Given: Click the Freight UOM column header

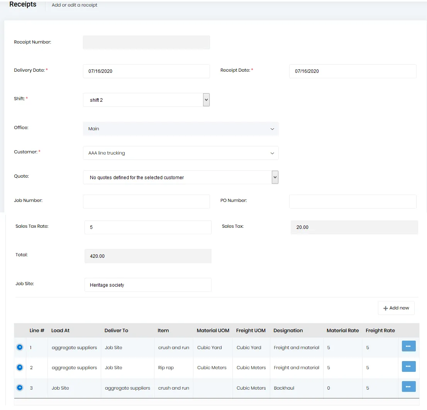Looking at the screenshot, I should click(251, 330).
